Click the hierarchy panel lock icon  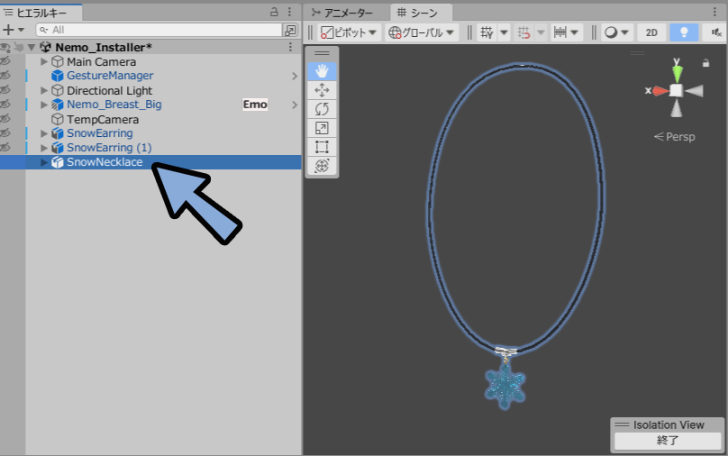tap(274, 13)
